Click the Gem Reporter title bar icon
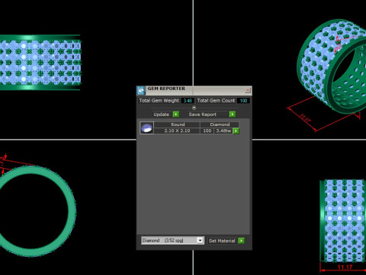366x275 pixels. [x=141, y=91]
